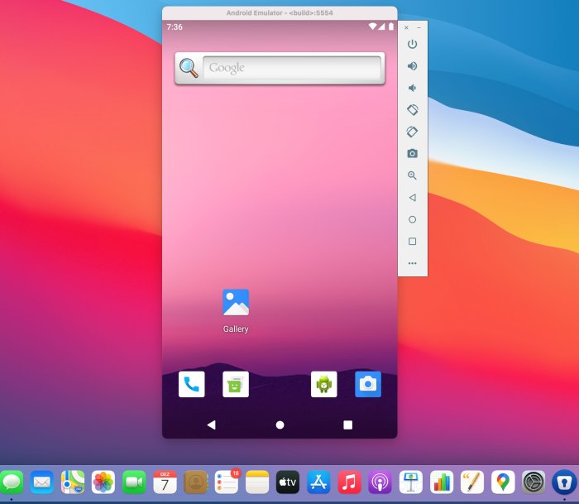The width and height of the screenshot is (579, 504).
Task: Open the green Android robot app
Action: click(324, 384)
